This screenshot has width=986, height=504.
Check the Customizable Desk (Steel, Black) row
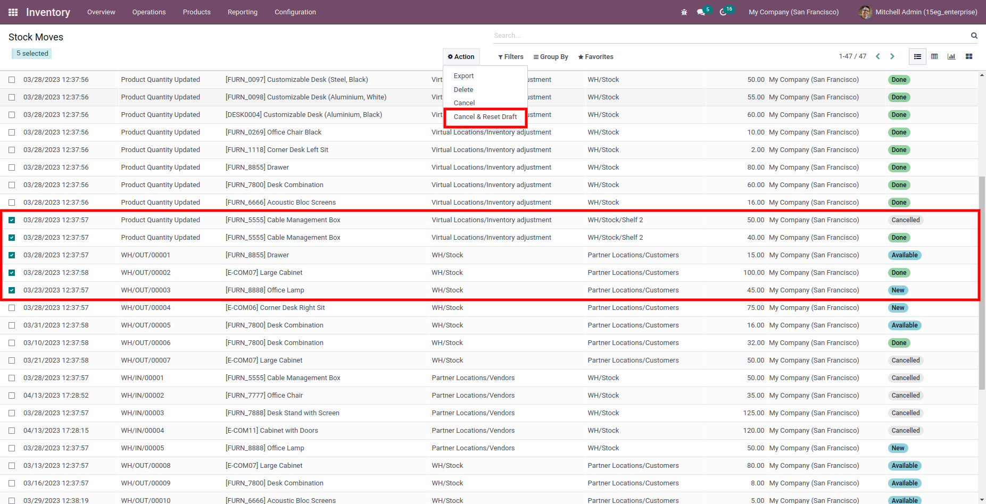coord(12,80)
